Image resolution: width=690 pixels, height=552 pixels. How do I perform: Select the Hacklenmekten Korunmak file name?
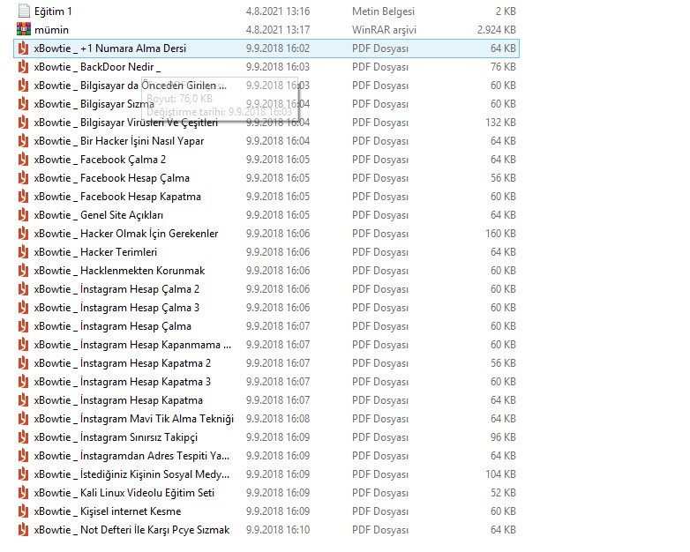pos(119,271)
